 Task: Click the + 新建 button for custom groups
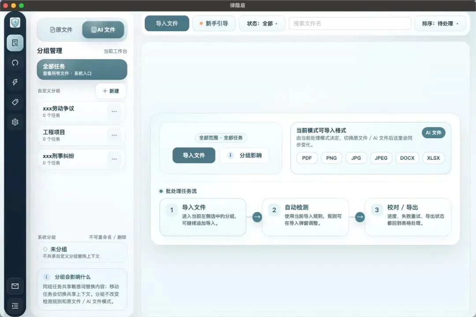click(111, 91)
